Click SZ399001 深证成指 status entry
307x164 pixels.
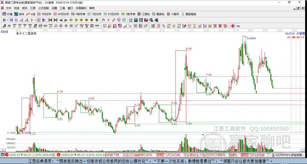[289, 155]
